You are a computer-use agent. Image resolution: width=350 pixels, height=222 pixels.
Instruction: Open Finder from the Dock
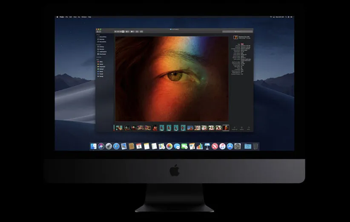pyautogui.click(x=94, y=146)
